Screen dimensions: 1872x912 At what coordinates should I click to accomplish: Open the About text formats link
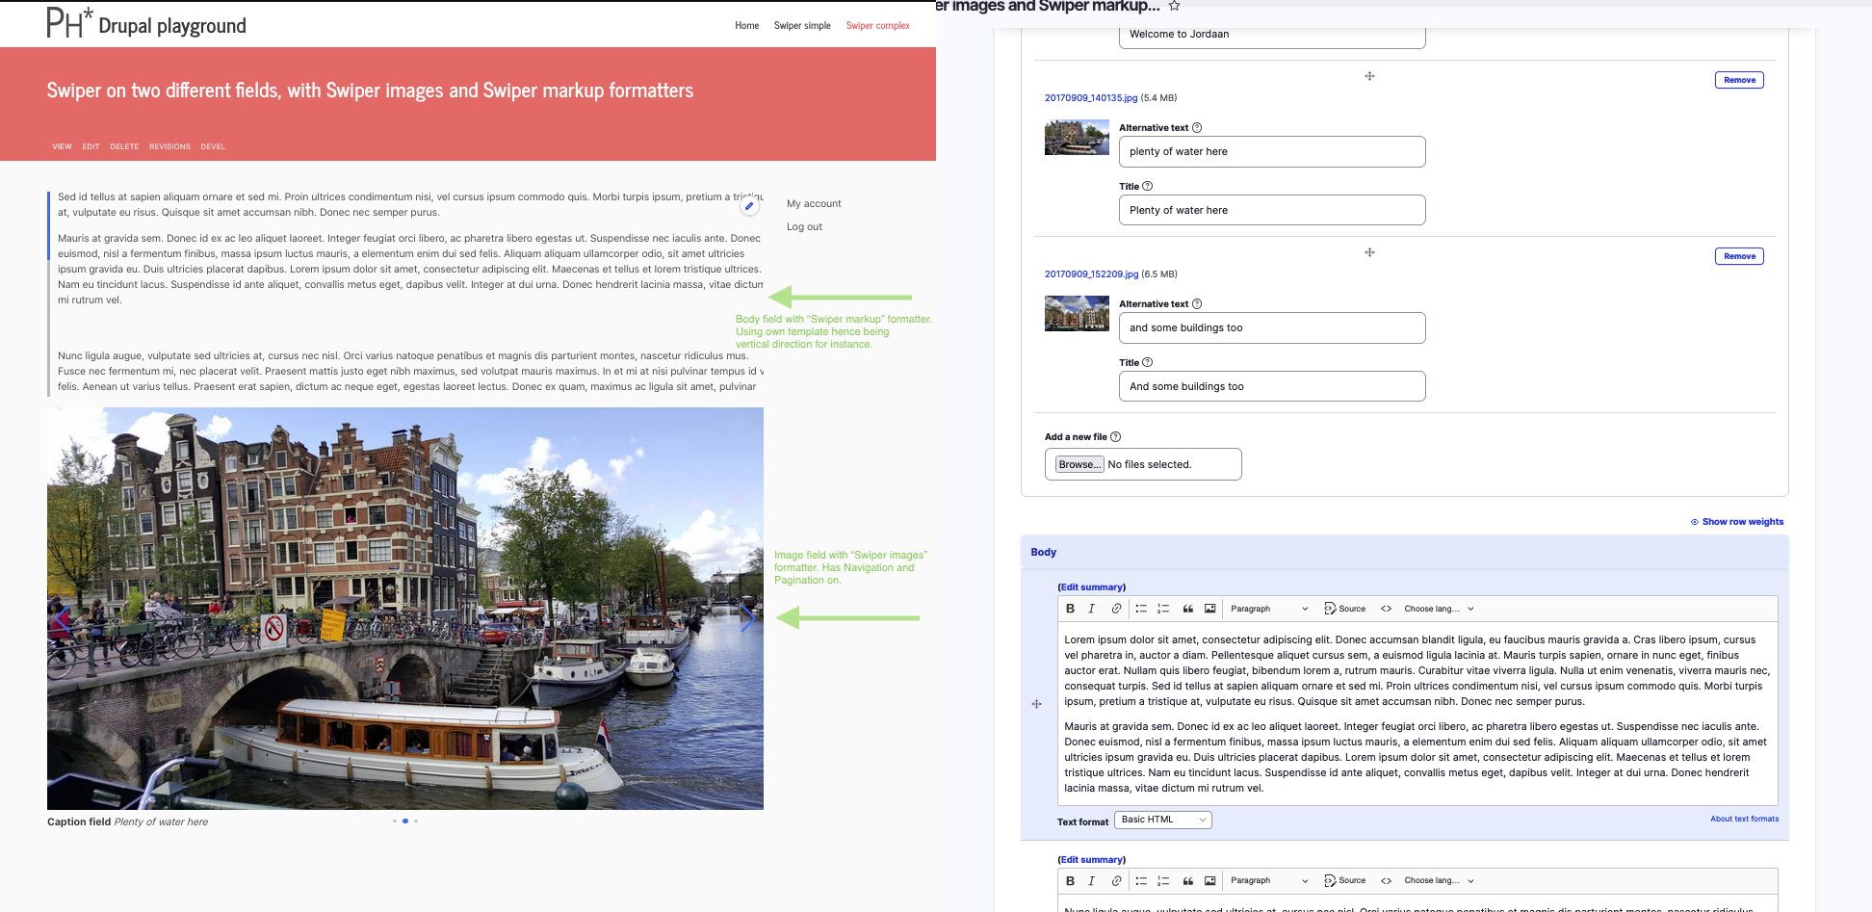(1744, 819)
